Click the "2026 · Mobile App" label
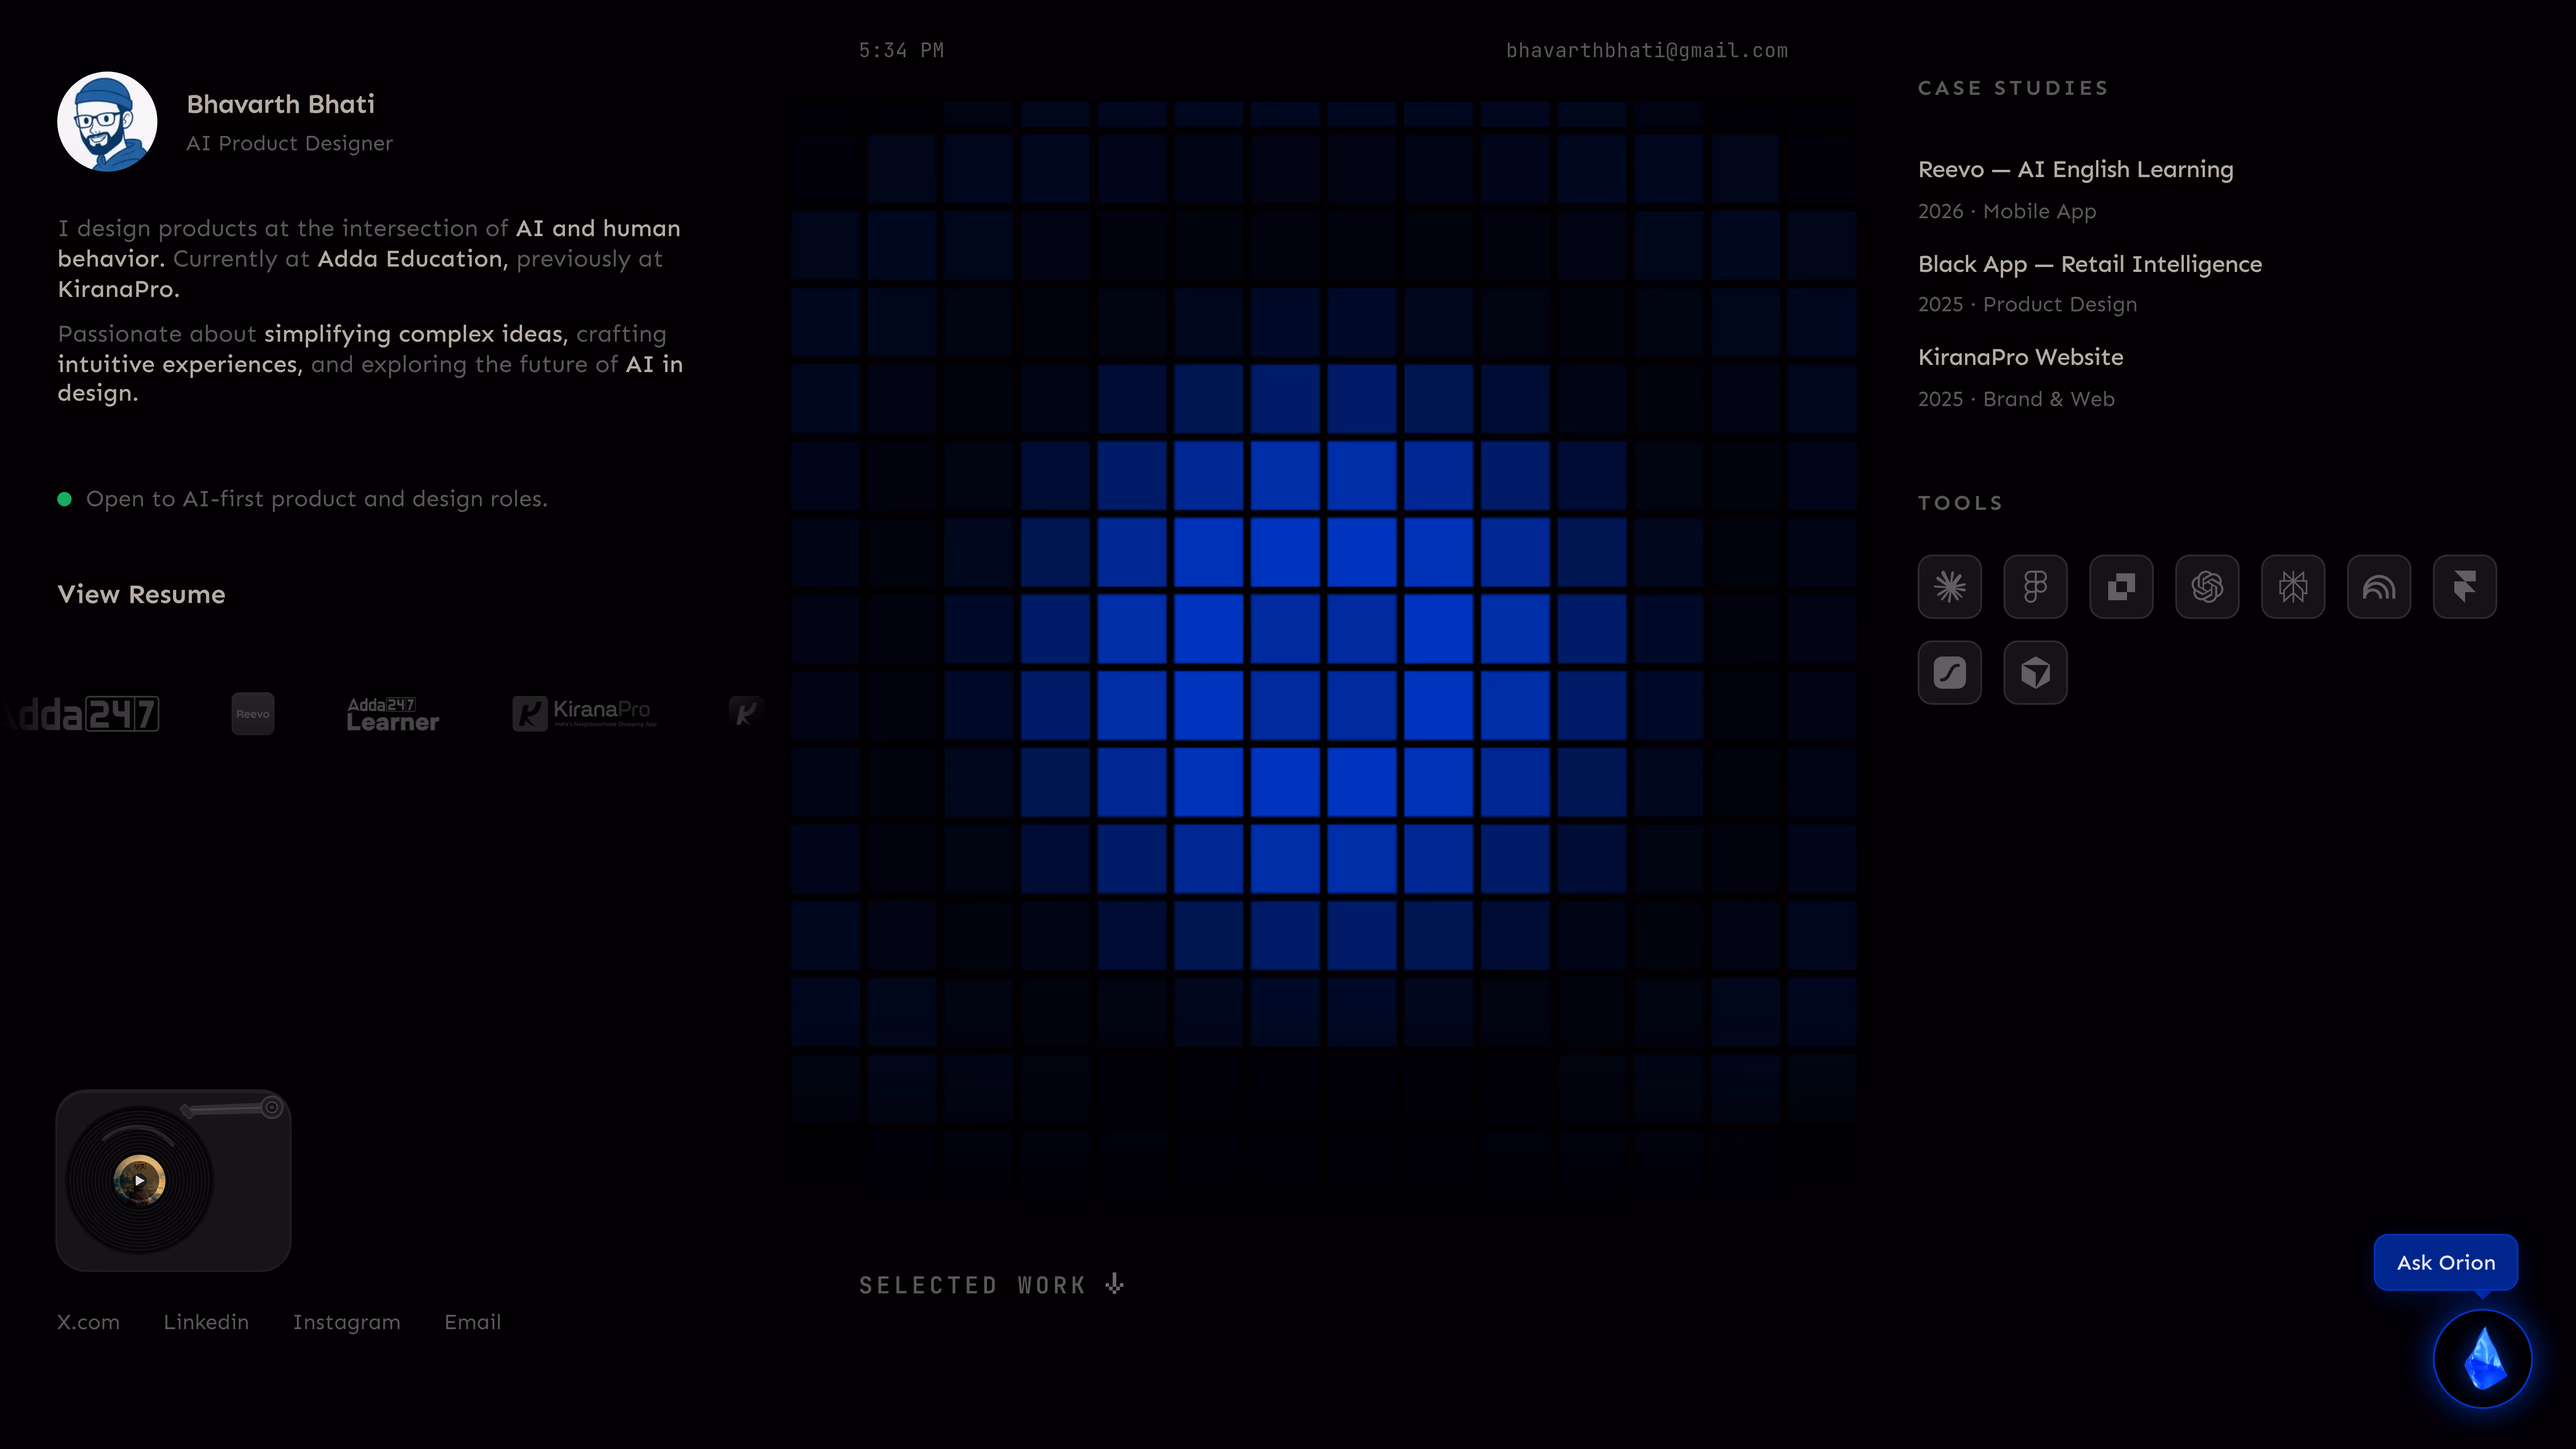The image size is (2576, 1449). point(2007,212)
